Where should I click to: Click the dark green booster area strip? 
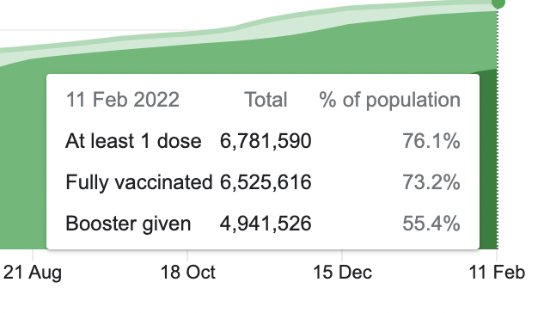pyautogui.click(x=488, y=160)
